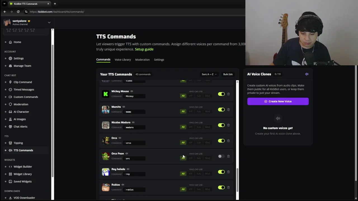358x201 pixels.
Task: Delete the Mickey Mouse command with trash icon
Action: click(228, 94)
